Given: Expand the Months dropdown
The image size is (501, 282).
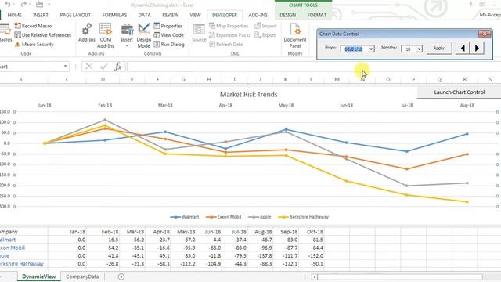Looking at the screenshot, I should [419, 49].
